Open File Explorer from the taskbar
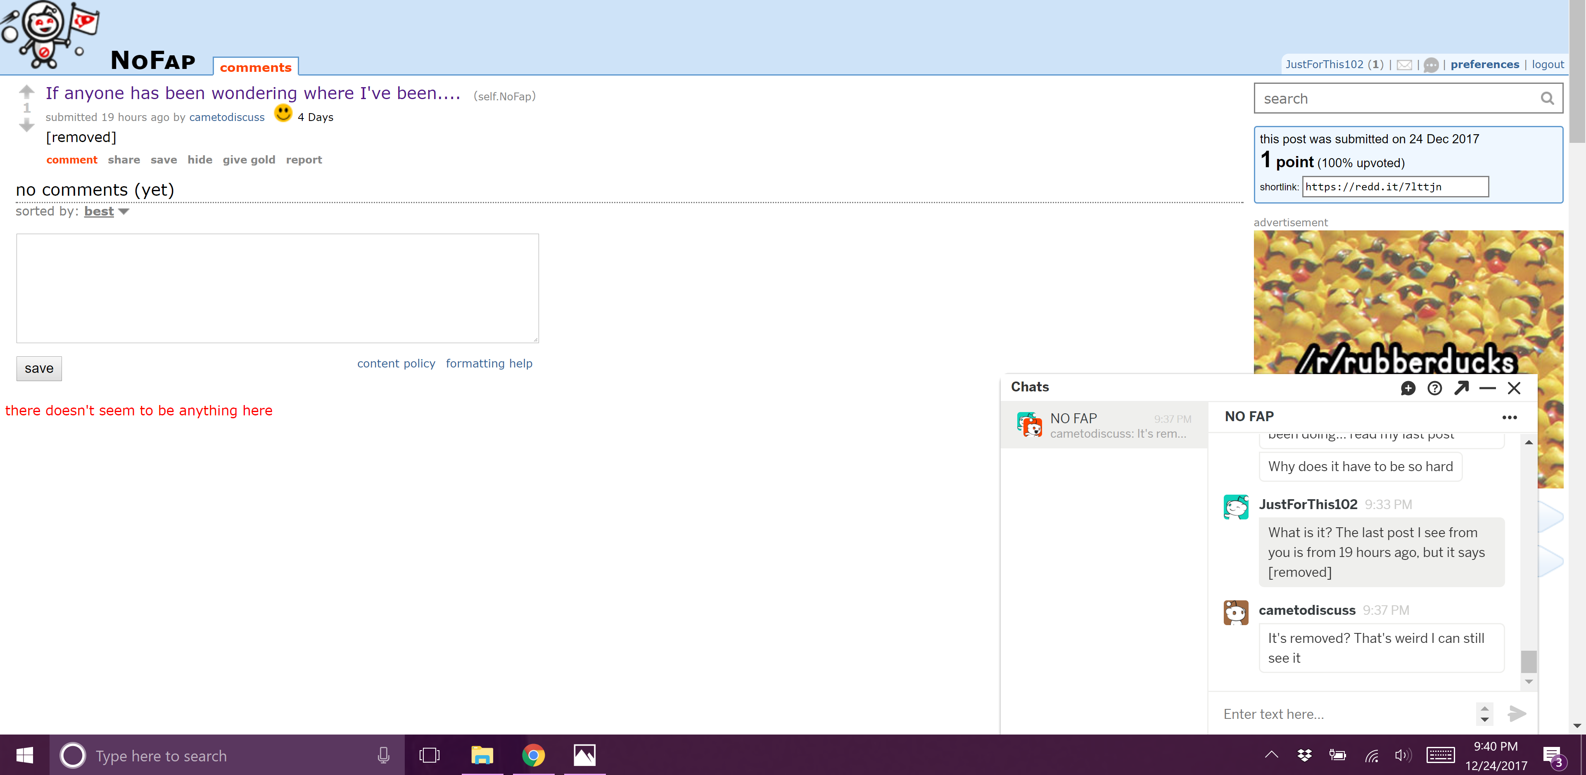This screenshot has width=1586, height=775. pos(482,755)
